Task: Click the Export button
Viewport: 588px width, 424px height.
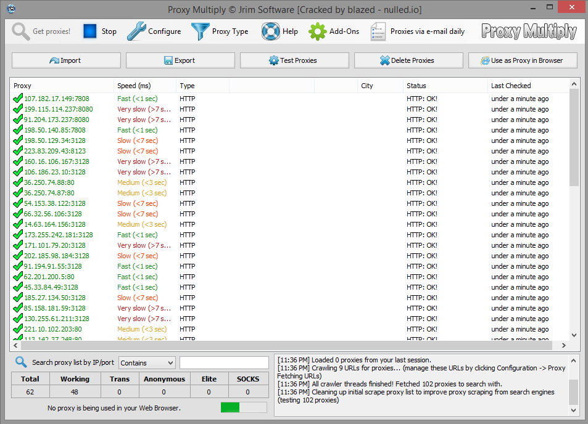Action: pos(180,60)
